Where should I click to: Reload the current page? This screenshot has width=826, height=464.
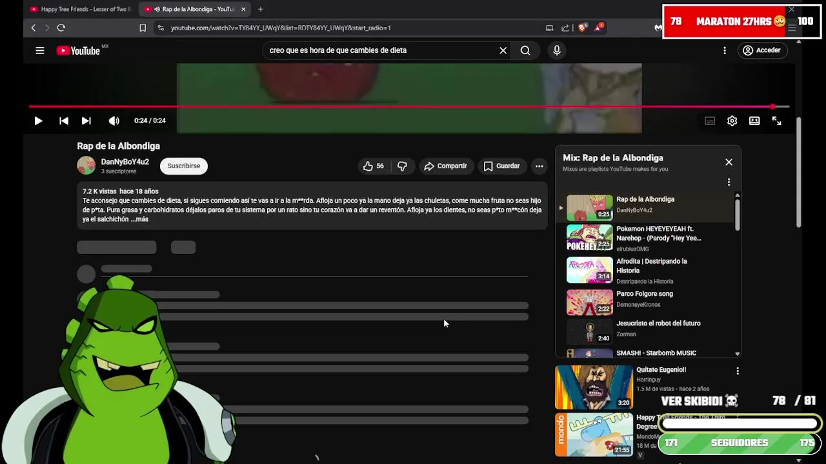(61, 28)
